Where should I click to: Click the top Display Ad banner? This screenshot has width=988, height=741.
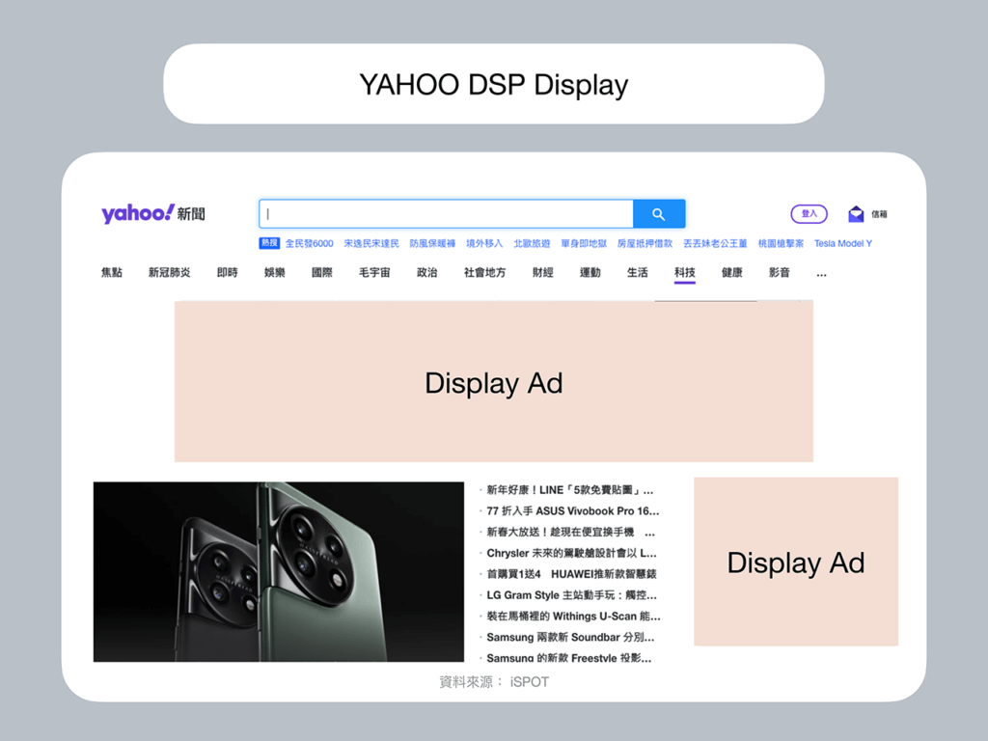coord(493,382)
